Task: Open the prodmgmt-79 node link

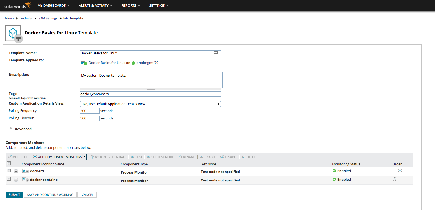Action: 147,63
